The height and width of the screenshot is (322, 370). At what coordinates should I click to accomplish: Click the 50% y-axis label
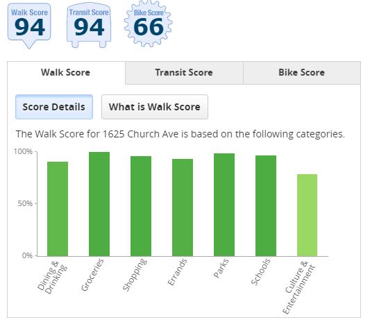tap(25, 203)
